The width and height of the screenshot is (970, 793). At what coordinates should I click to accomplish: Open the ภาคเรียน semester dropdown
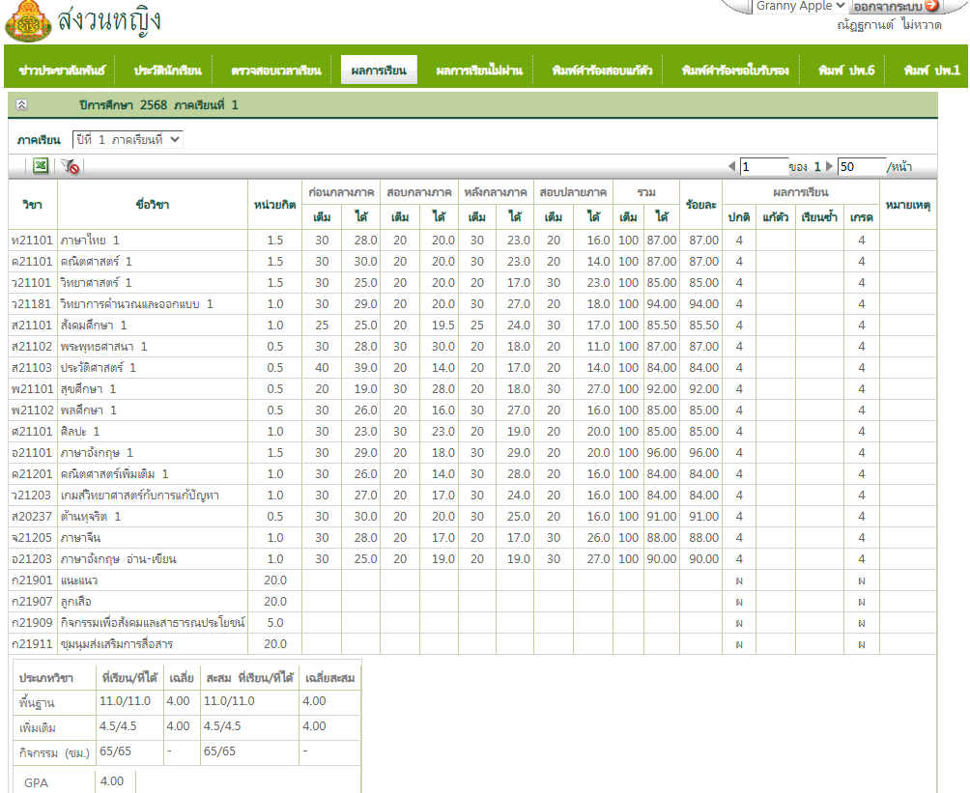click(128, 140)
